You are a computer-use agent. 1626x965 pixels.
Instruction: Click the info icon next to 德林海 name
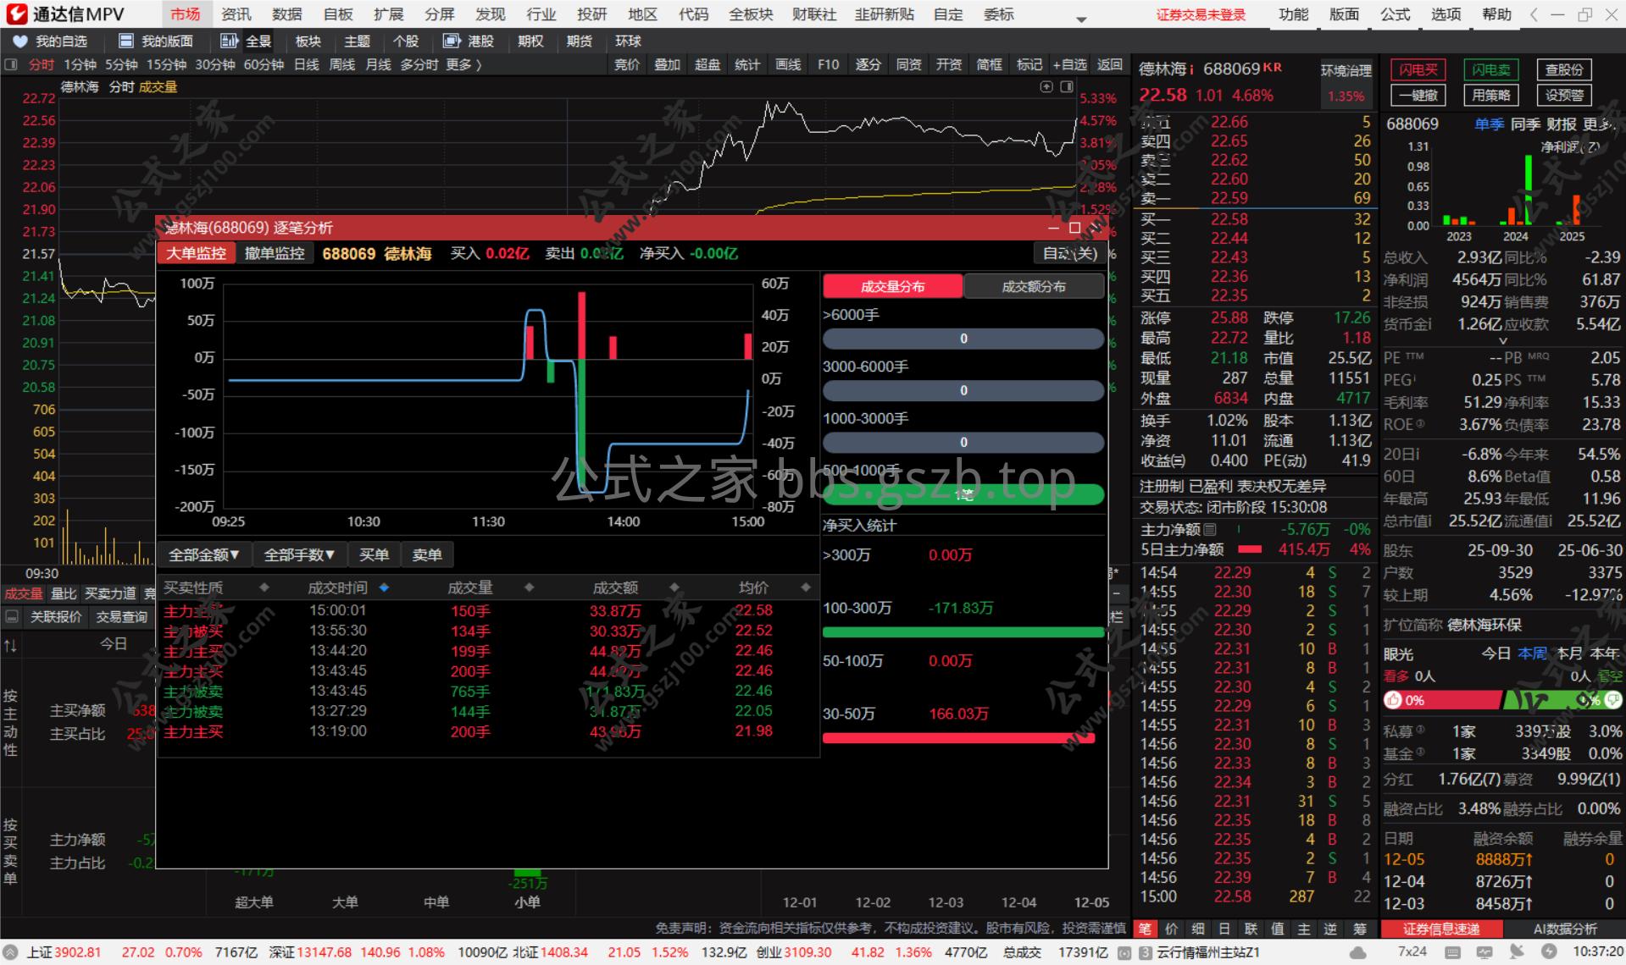coord(1190,69)
